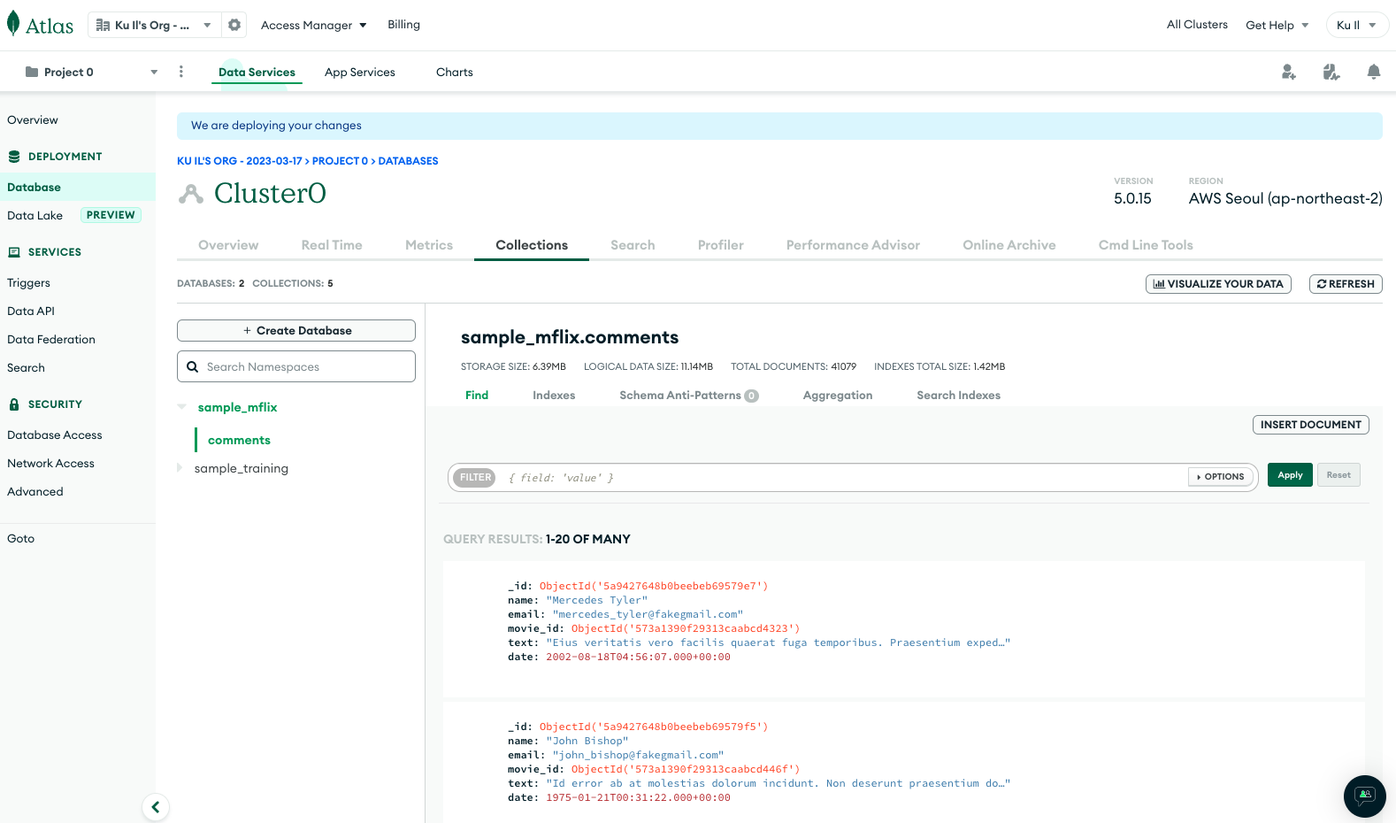This screenshot has width=1396, height=823.
Task: Open the Search Indexes tab
Action: (959, 396)
